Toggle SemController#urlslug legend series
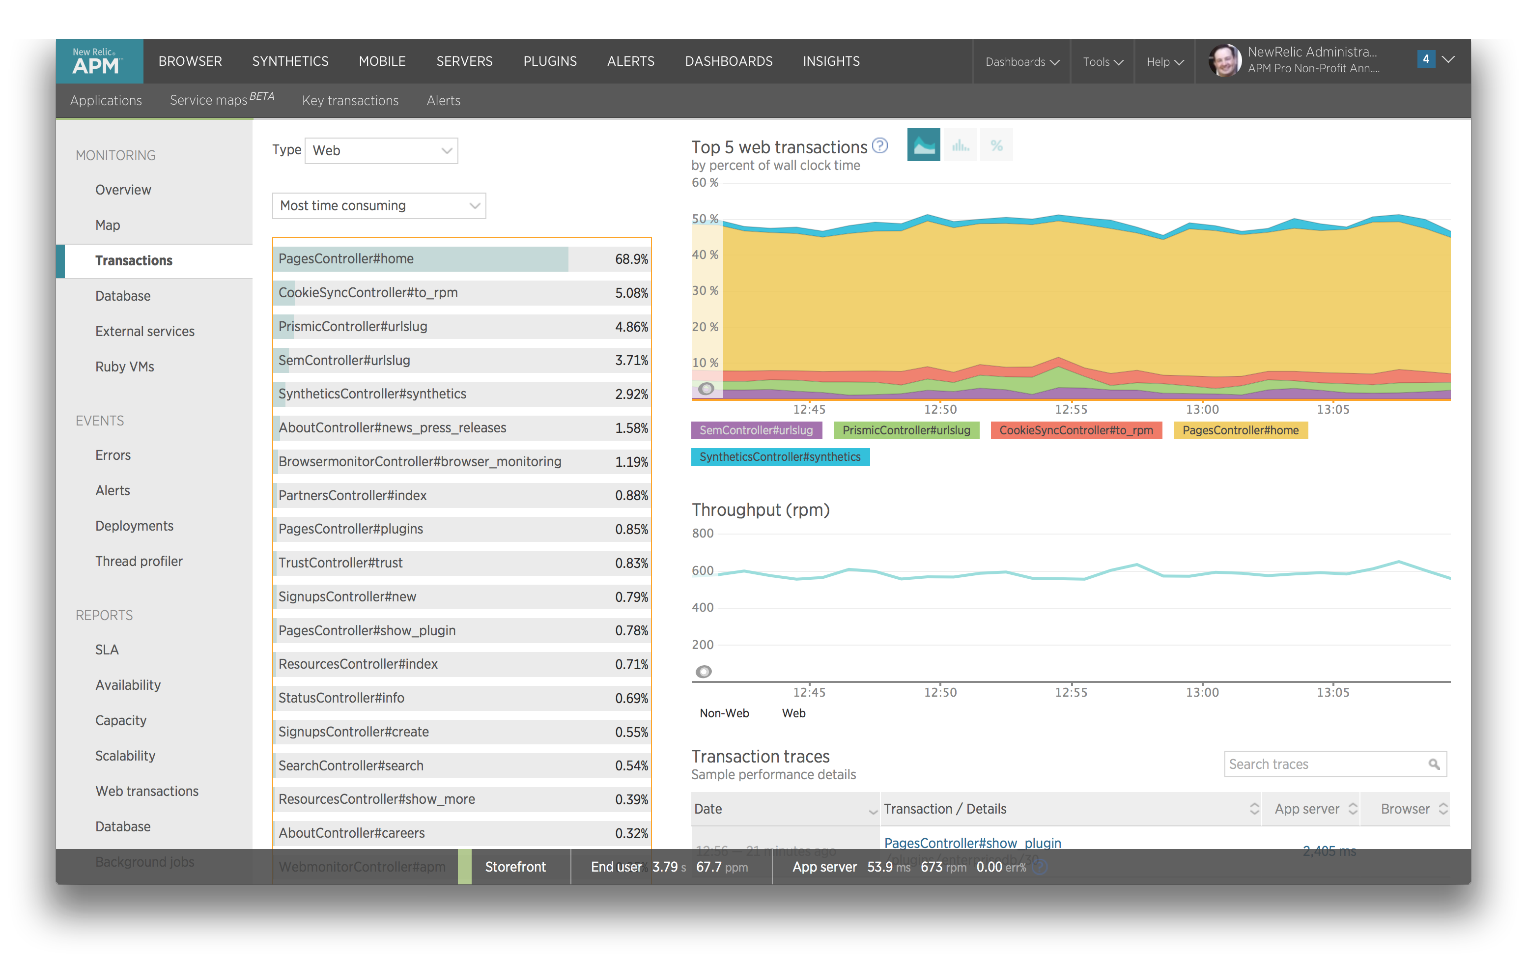The width and height of the screenshot is (1527, 962). pyautogui.click(x=756, y=430)
